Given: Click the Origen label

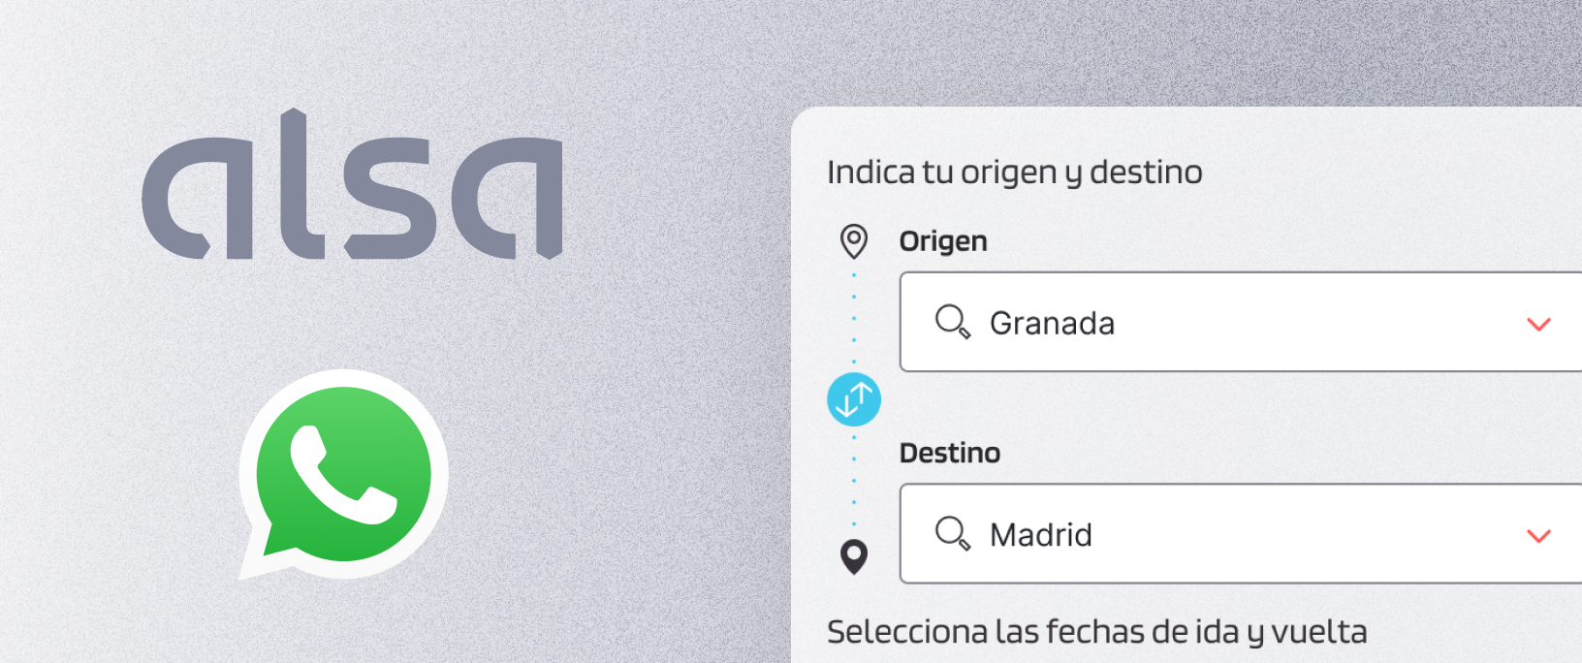Looking at the screenshot, I should 944,240.
